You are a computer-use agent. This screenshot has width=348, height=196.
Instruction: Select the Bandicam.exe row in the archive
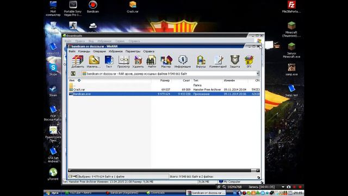pos(164,94)
